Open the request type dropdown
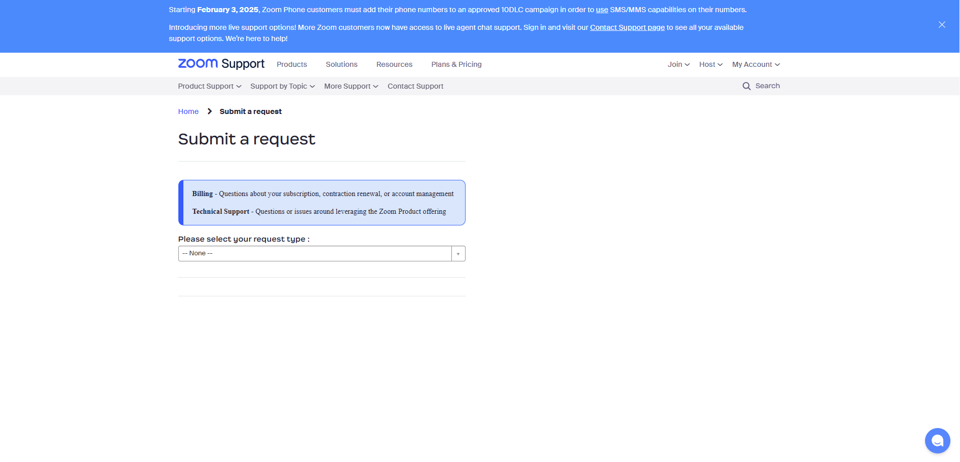Viewport: 960px width, 462px height. (321, 253)
